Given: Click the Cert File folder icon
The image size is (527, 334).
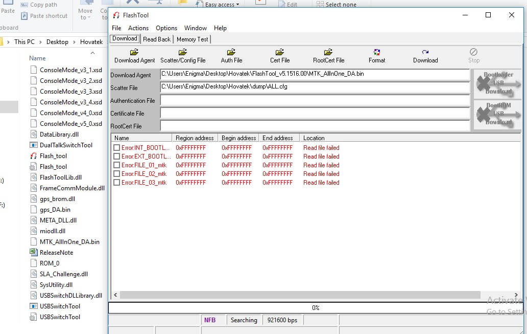Looking at the screenshot, I should [280, 52].
